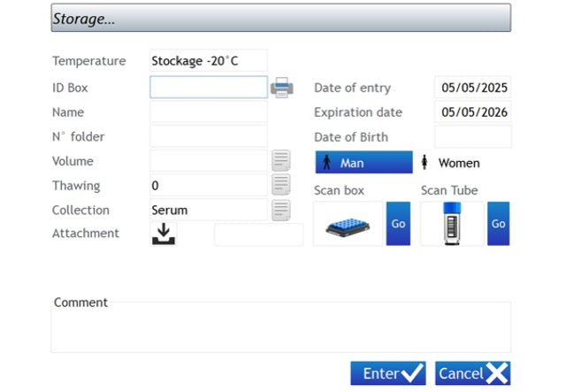This screenshot has height=392, width=566.
Task: Click the Storage title bar
Action: pos(280,18)
